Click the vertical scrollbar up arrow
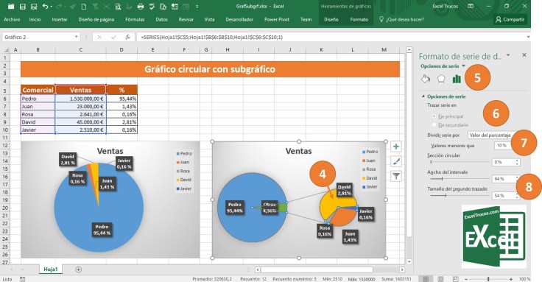Screen dimensions: 542x282 point(409,50)
